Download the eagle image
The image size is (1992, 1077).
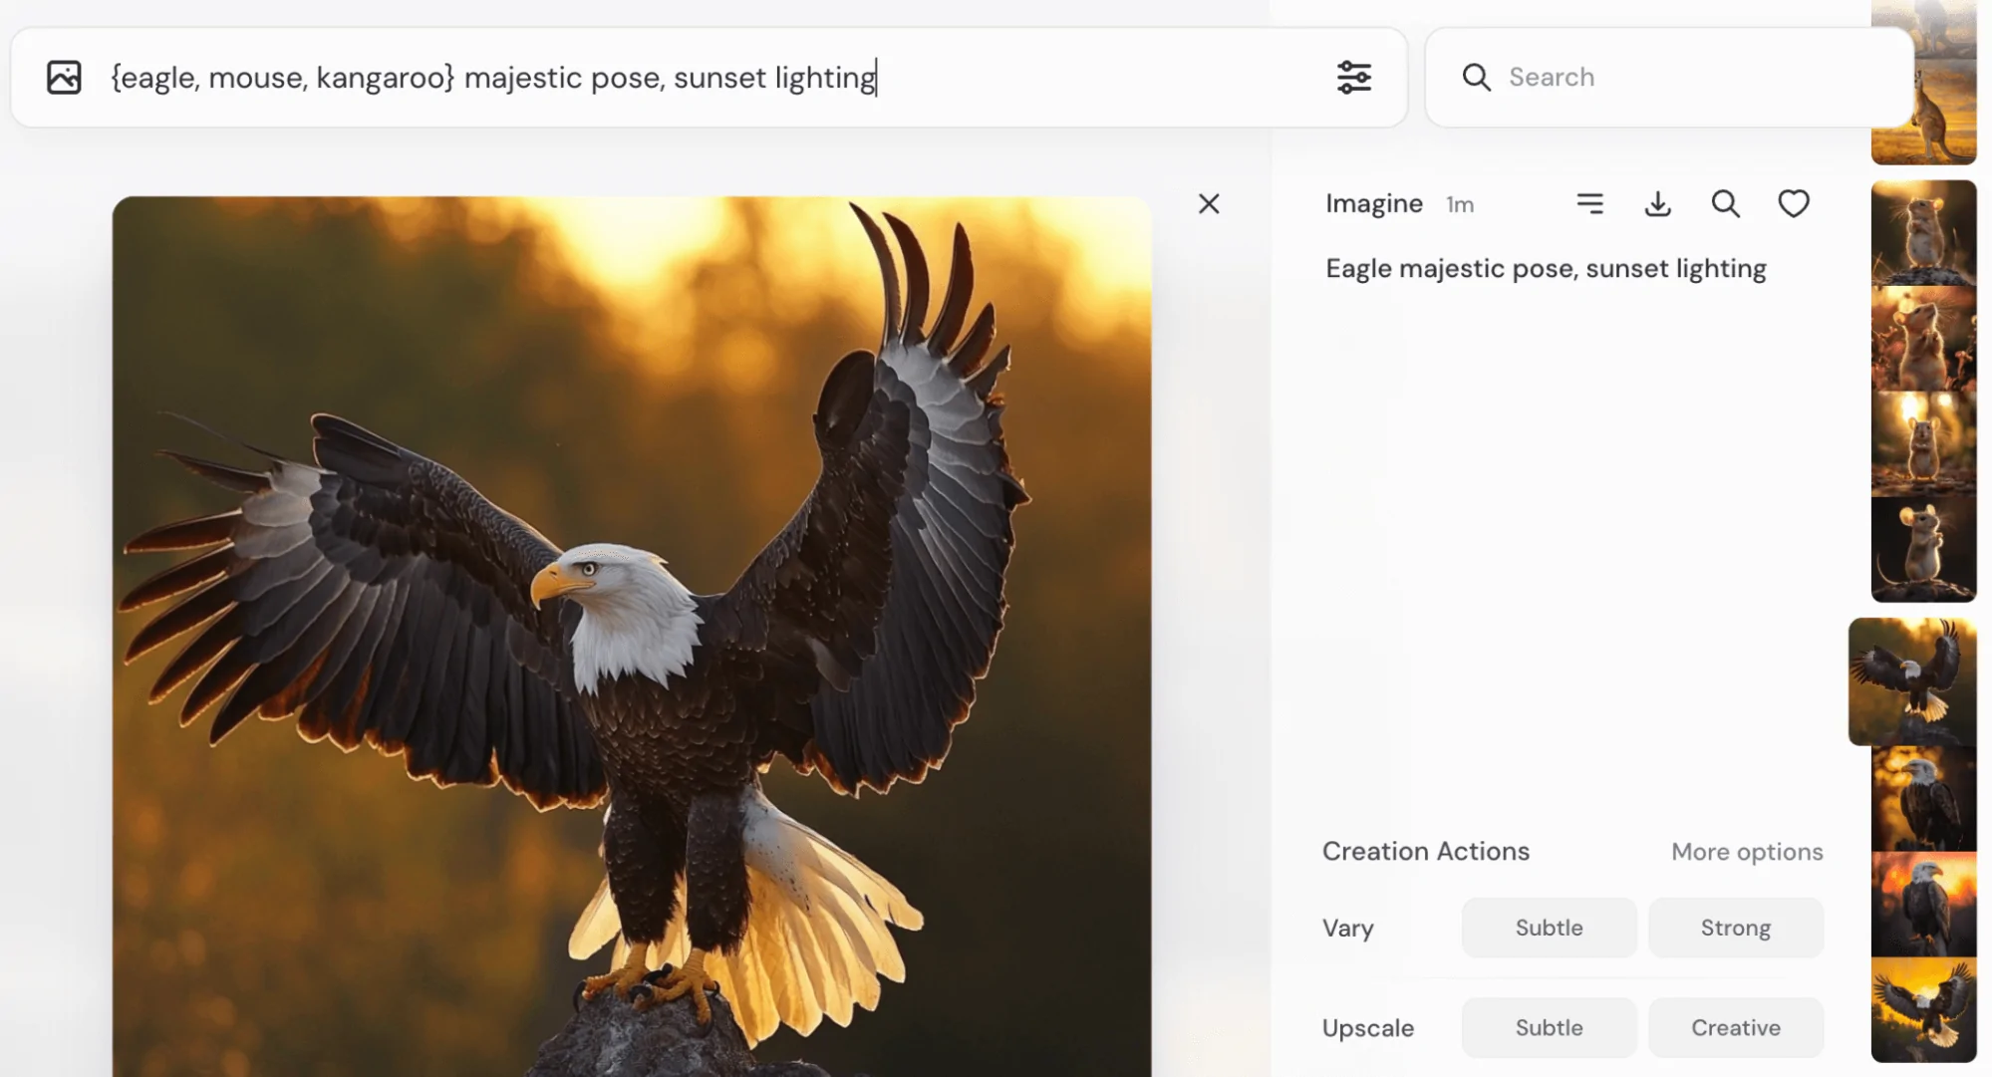[x=1657, y=203]
